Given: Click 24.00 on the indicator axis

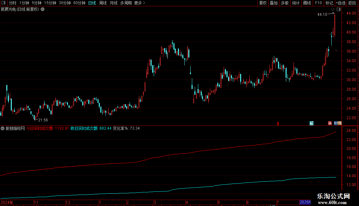Looking at the screenshot, I should [351, 130].
